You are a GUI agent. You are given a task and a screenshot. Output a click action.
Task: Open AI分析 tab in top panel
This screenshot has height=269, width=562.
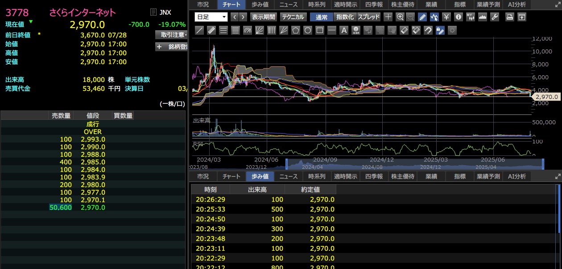coord(517,4)
